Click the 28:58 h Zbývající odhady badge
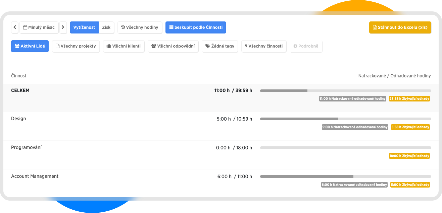The height and width of the screenshot is (213, 442). [409, 99]
